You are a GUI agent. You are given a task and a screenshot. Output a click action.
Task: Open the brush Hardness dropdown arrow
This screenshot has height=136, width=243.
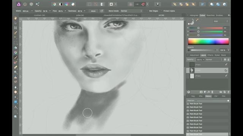(85, 11)
